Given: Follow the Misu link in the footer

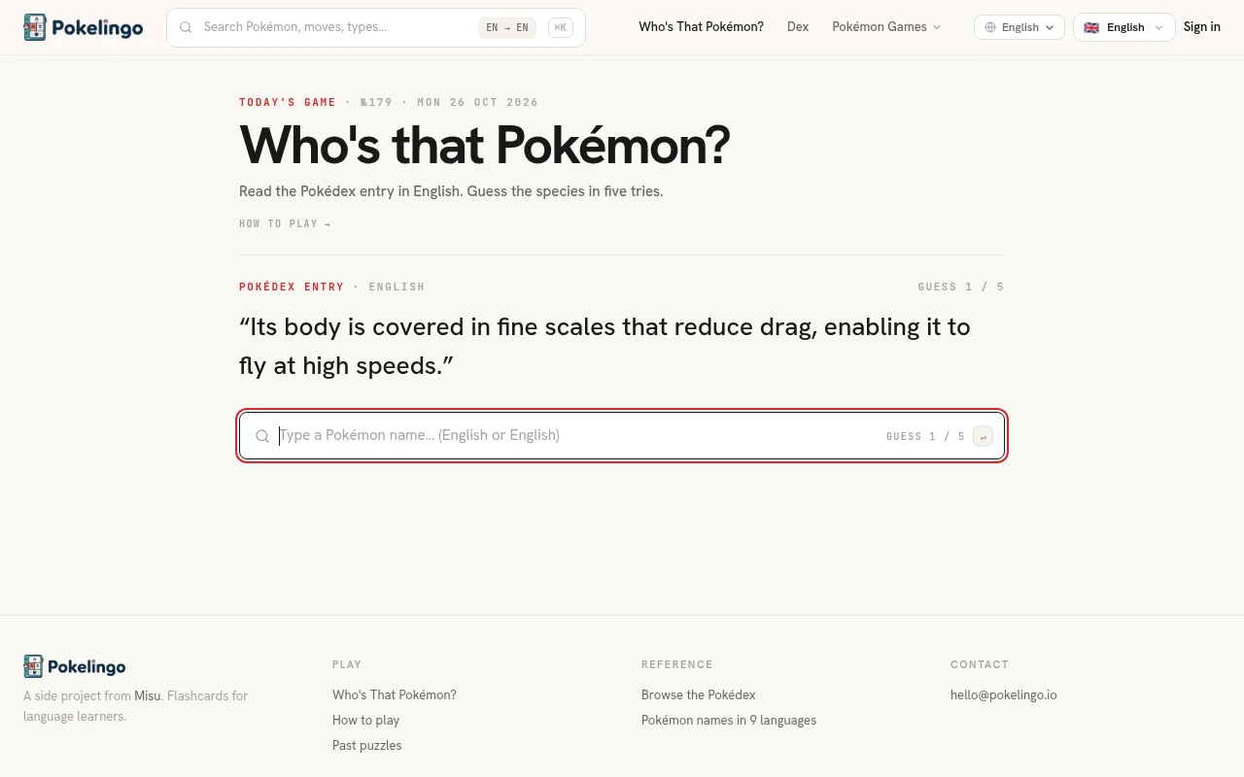Looking at the screenshot, I should 148,695.
